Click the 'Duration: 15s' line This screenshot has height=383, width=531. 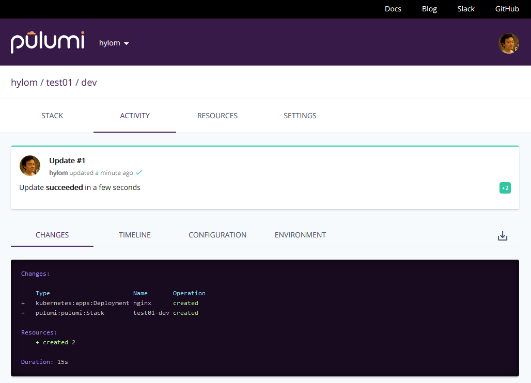pos(44,362)
